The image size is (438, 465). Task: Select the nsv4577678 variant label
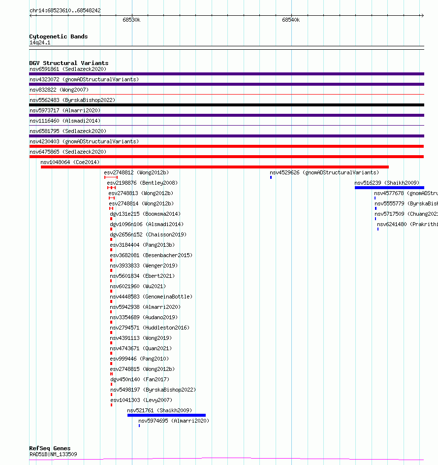coord(406,194)
